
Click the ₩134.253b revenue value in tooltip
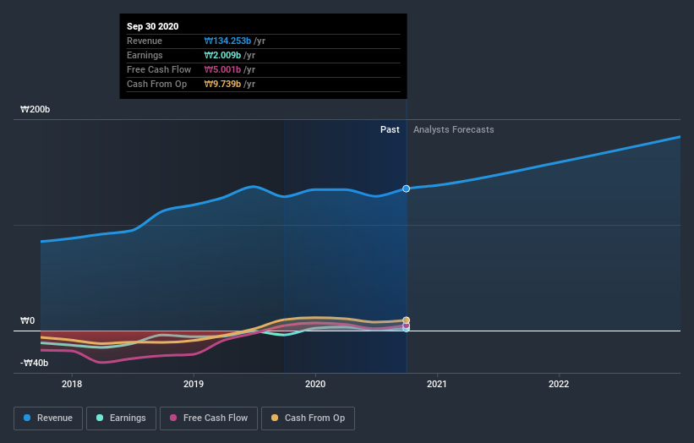tap(227, 41)
